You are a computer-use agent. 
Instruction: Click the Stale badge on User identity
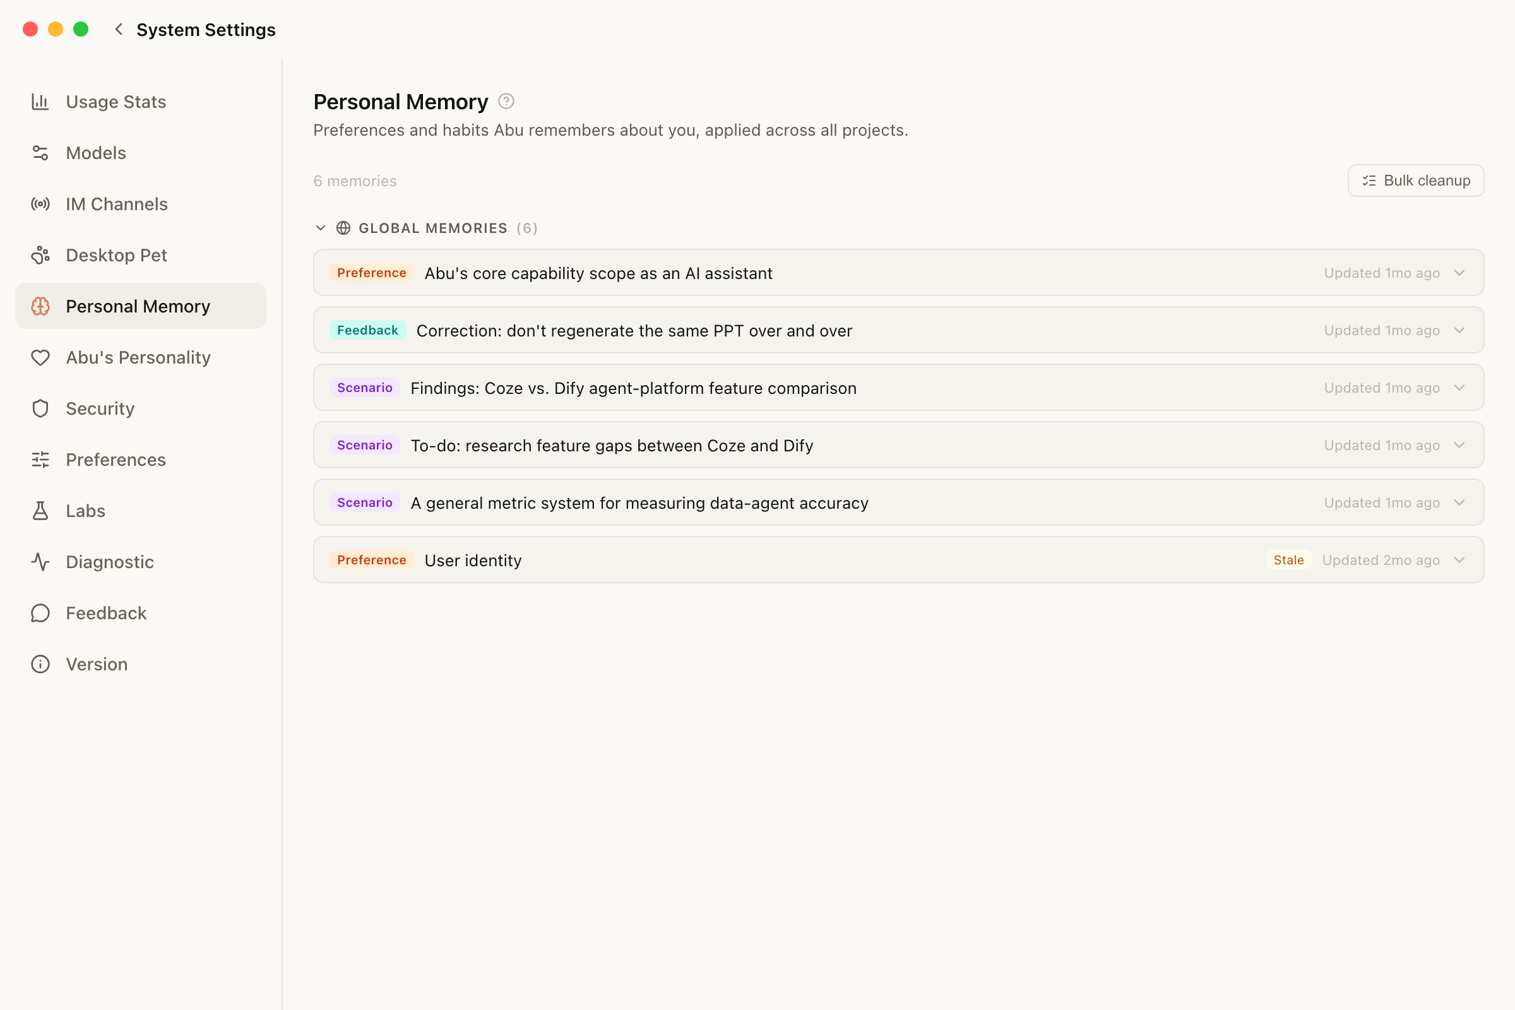click(1288, 560)
